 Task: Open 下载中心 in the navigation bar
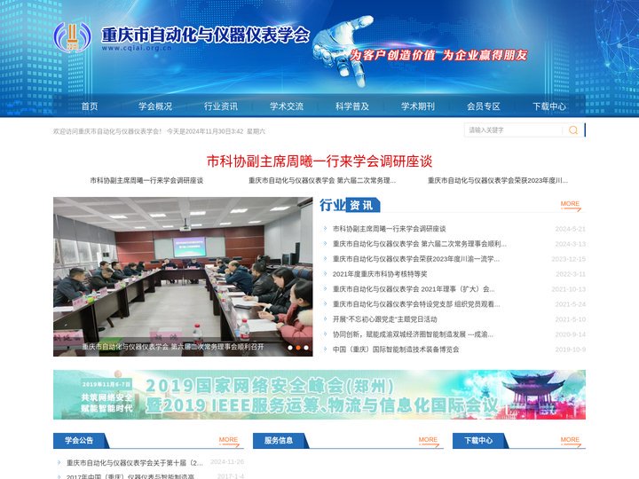tap(549, 106)
